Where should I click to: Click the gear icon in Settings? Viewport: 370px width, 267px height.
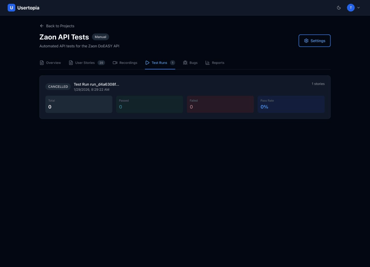click(306, 41)
